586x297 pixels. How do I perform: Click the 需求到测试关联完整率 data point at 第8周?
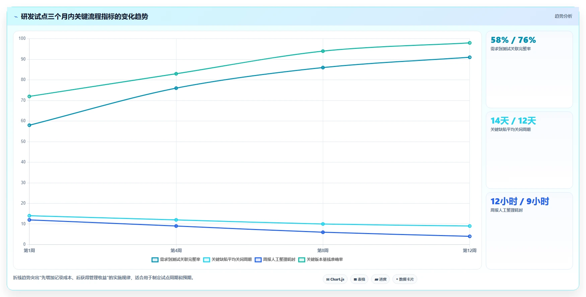click(323, 68)
